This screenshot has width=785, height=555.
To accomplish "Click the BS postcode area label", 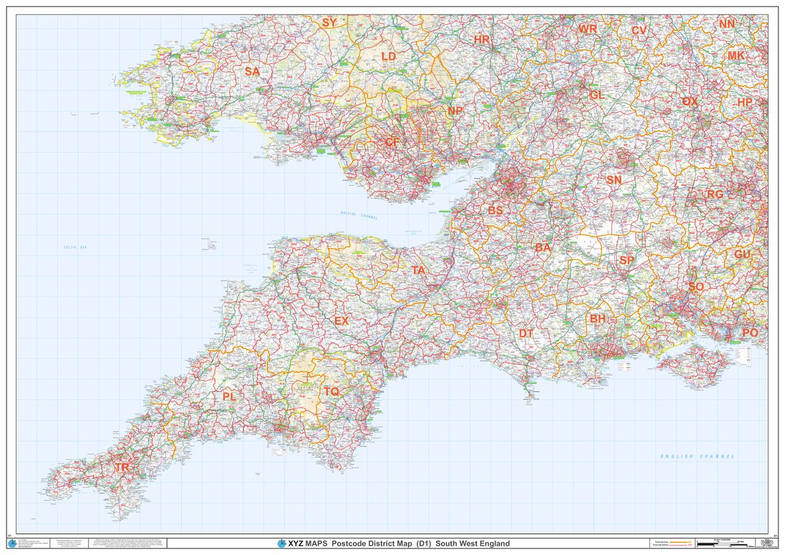I will [x=495, y=211].
